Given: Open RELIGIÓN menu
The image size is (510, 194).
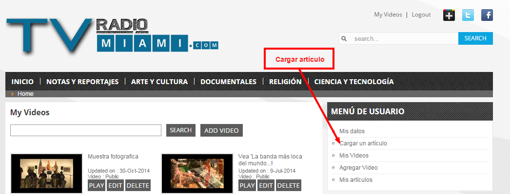Looking at the screenshot, I should pos(285,82).
